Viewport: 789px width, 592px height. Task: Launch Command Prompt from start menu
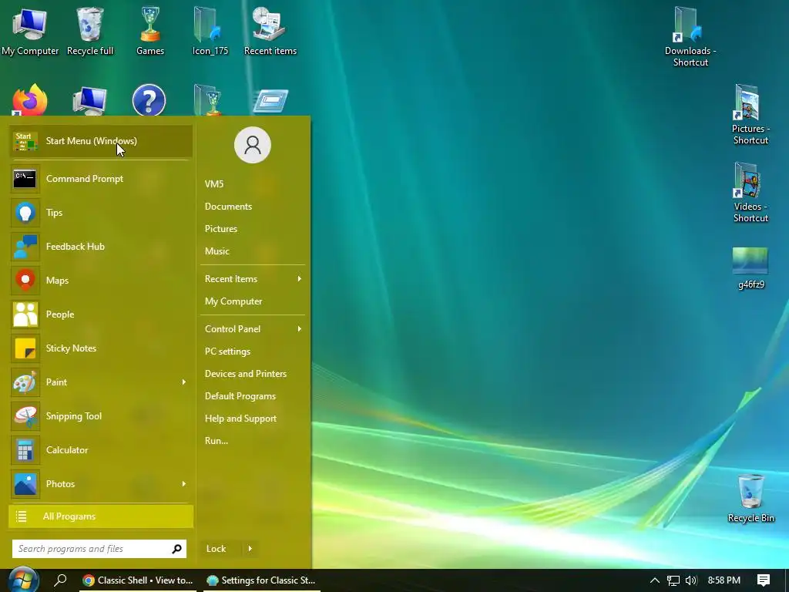101,179
